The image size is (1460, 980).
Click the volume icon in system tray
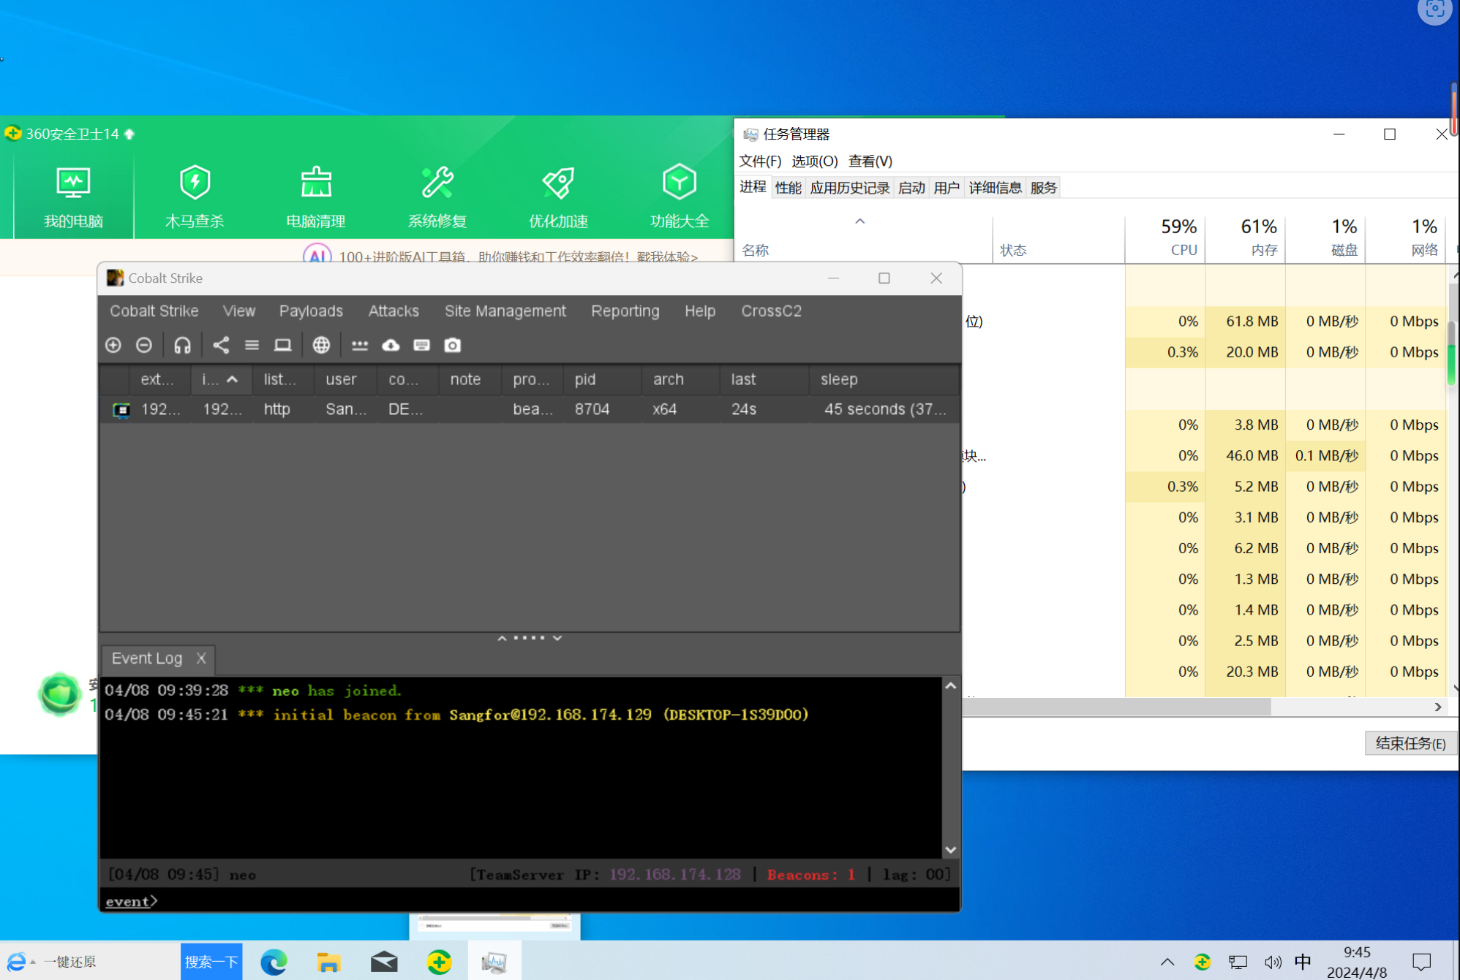coord(1273,962)
